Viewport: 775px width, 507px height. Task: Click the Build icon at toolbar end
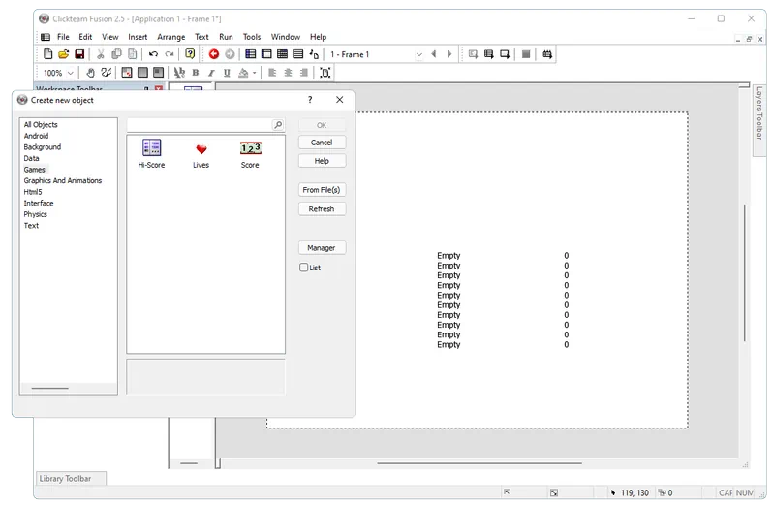(x=547, y=54)
